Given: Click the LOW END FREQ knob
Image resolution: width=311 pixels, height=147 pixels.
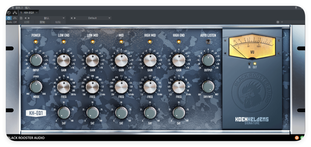Looking at the screenshot, I should (64, 87).
